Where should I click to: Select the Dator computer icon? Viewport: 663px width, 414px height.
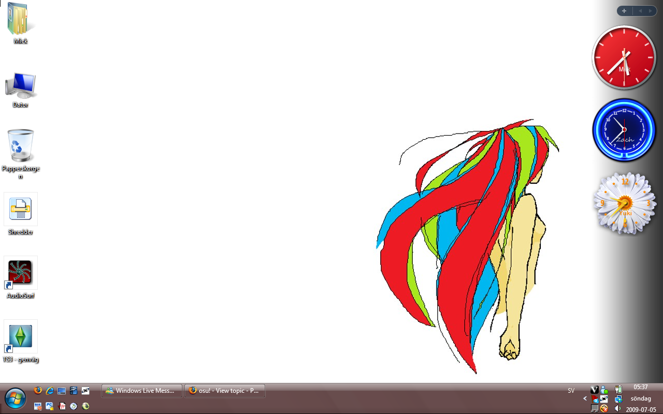coord(21,90)
